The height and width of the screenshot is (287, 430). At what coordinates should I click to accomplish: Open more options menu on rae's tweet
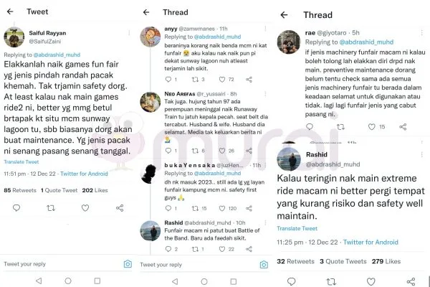click(422, 33)
